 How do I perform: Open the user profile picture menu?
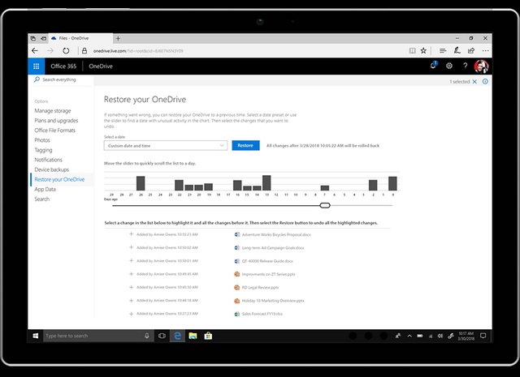pos(481,66)
